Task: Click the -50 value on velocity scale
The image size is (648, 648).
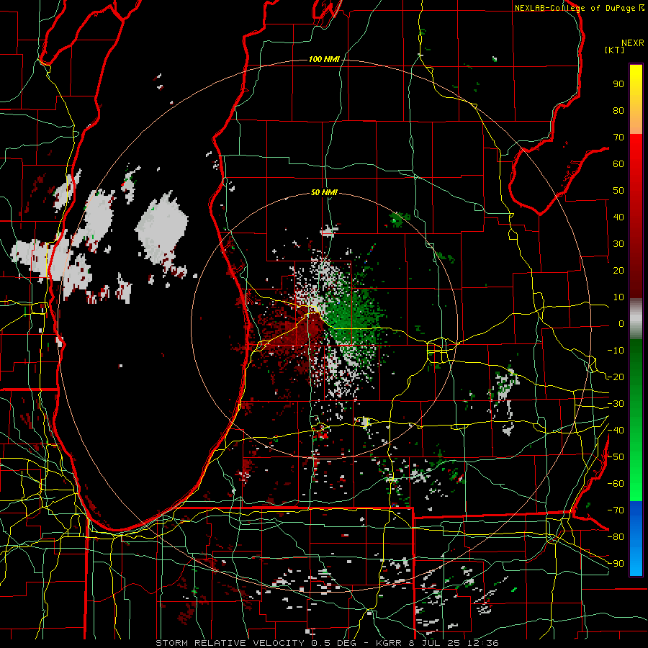Action: 616,457
